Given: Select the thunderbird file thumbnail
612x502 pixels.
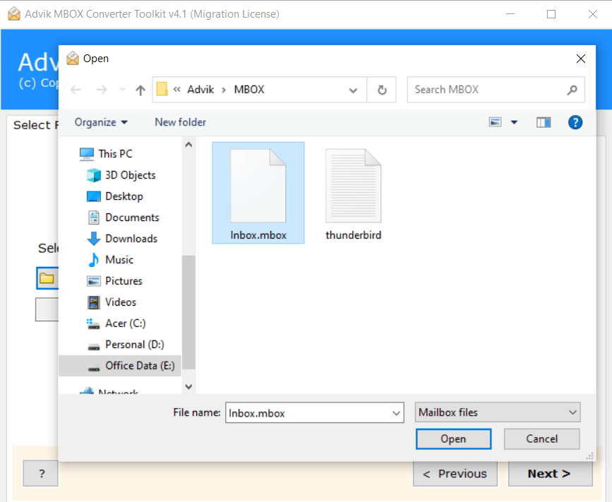Looking at the screenshot, I should tap(353, 185).
